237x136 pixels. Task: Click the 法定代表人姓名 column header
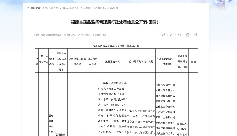click(92, 61)
